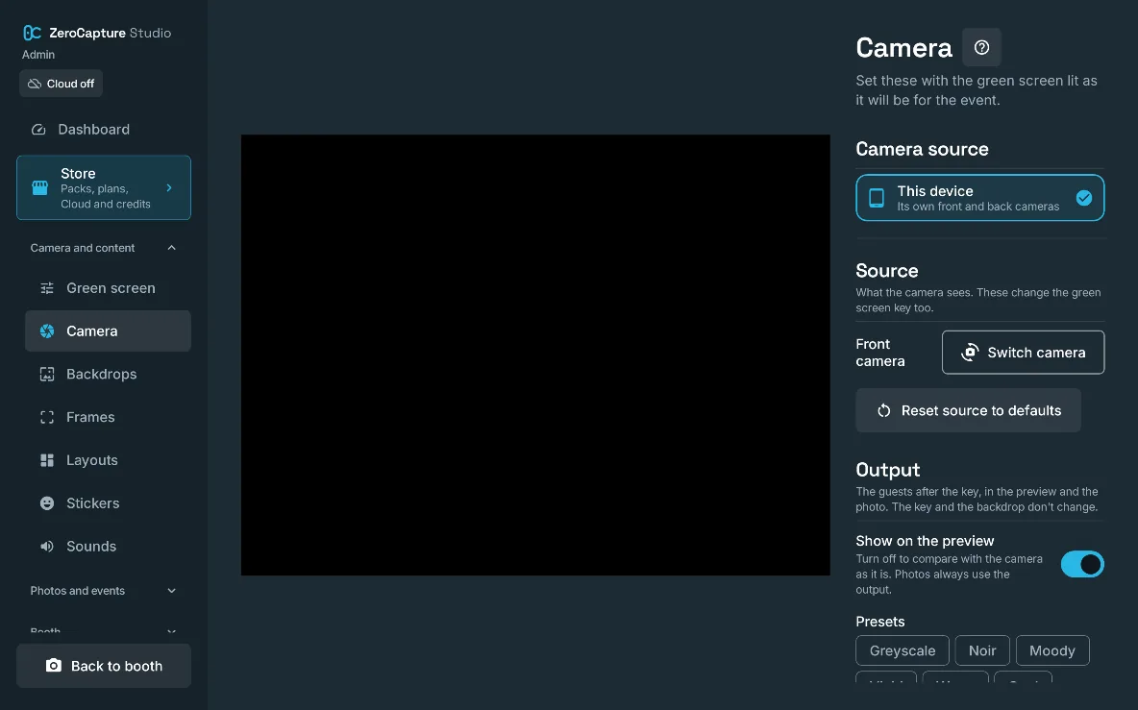Click the camera icon on Back to booth

[54, 665]
